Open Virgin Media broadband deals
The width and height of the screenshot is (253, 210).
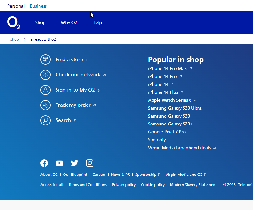pyautogui.click(x=179, y=148)
